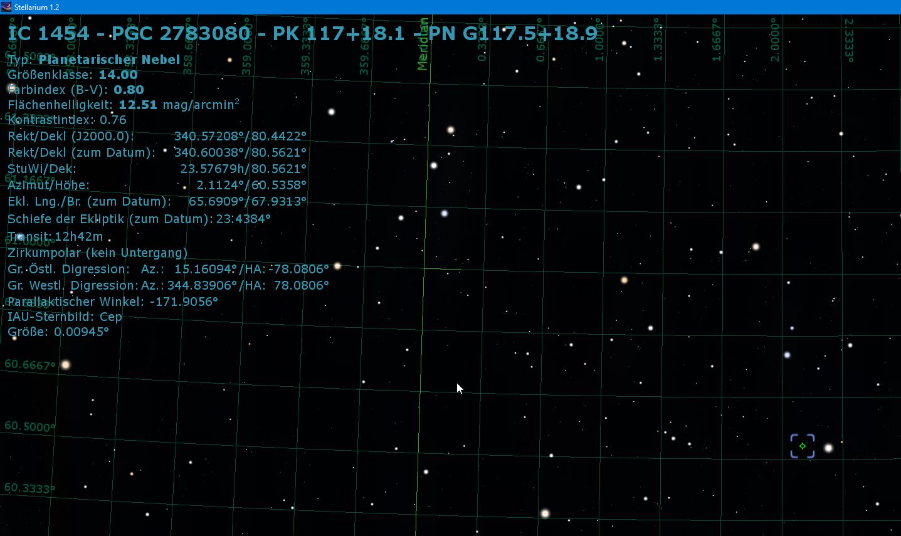Screen dimensions: 901x536
Task: Click the Stellarium 1.2 title bar text
Action: click(x=38, y=7)
